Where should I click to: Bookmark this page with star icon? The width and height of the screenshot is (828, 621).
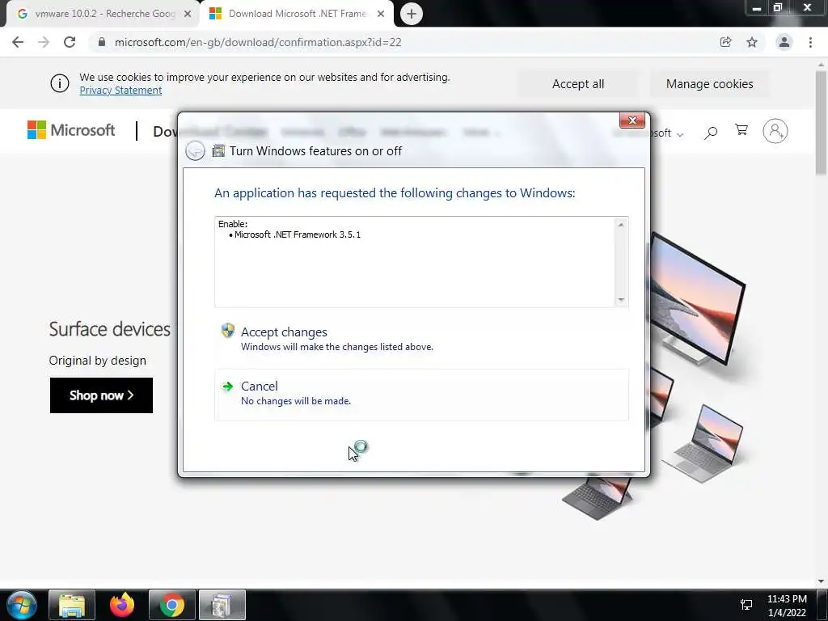pyautogui.click(x=752, y=42)
